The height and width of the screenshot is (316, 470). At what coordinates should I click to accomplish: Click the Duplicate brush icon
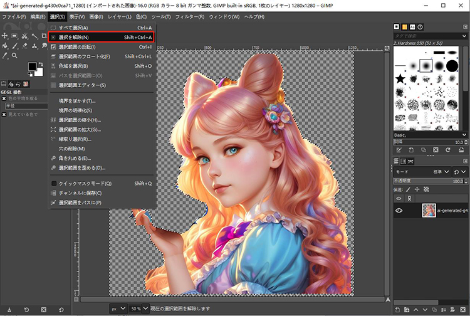[x=424, y=150]
